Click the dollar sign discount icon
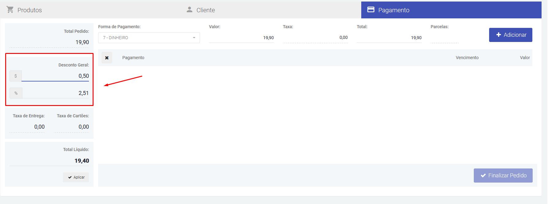The image size is (548, 204). (16, 76)
